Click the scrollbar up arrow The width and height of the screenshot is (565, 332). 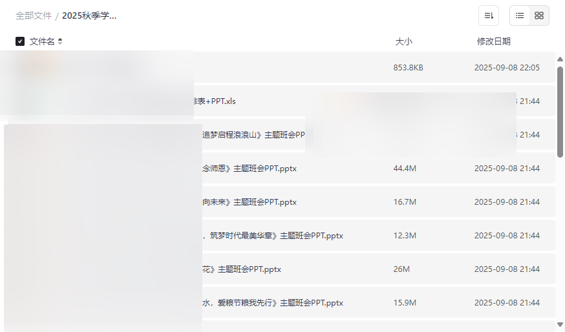(x=560, y=59)
